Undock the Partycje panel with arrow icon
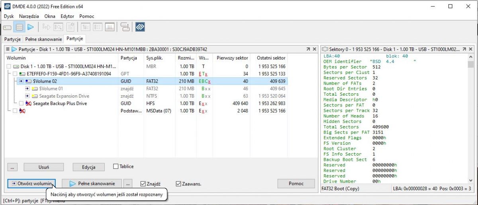Viewport: 478px width, 205px height. click(x=308, y=49)
